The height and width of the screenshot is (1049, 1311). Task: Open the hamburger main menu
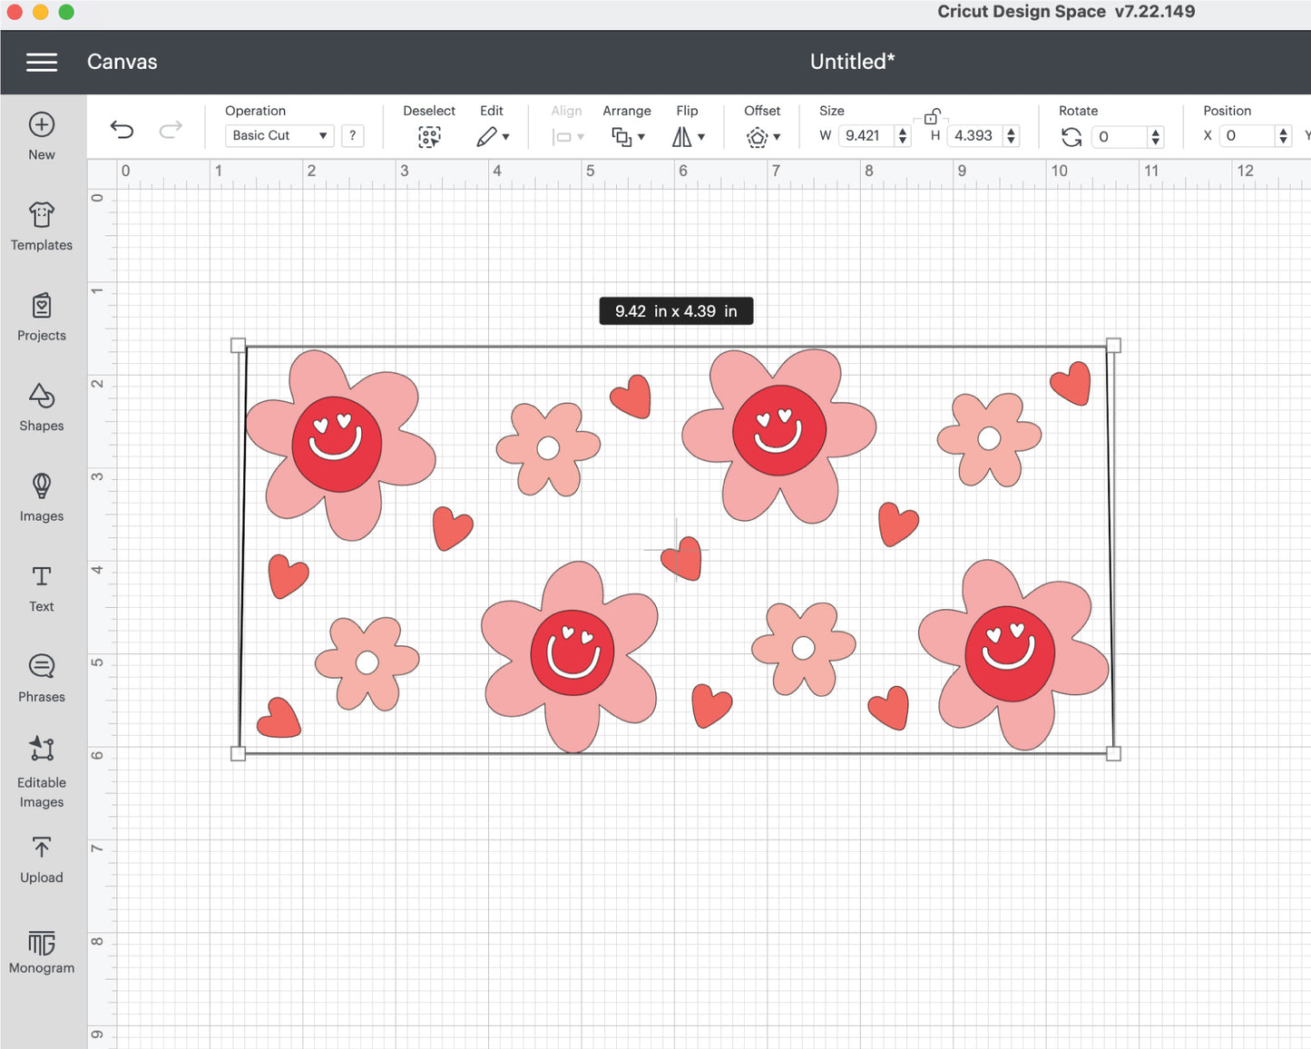[x=42, y=62]
